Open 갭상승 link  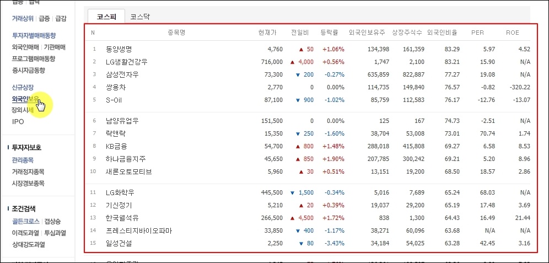(x=52, y=222)
